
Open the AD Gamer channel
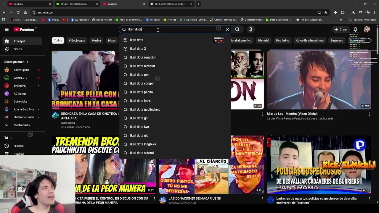point(22,93)
